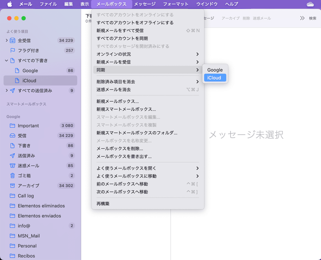The width and height of the screenshot is (321, 260).
Task: Open the 同期 submenu
Action: [148, 70]
